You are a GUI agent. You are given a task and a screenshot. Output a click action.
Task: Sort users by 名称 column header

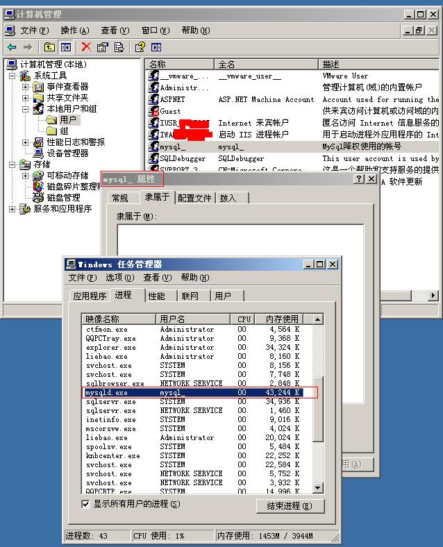point(180,64)
